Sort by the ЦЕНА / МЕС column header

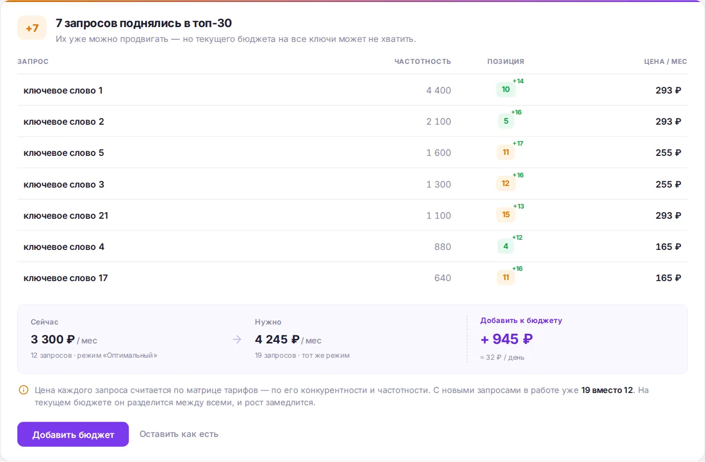click(665, 61)
